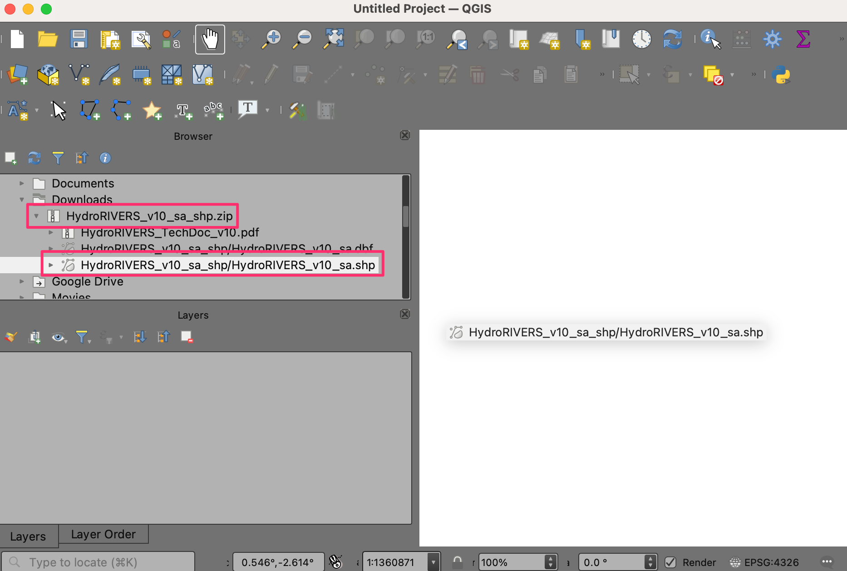This screenshot has height=571, width=847.
Task: Toggle the scale lock icon
Action: tap(457, 562)
